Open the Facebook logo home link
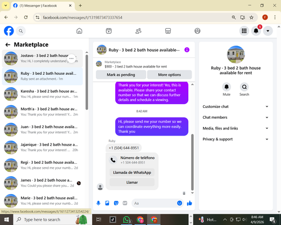 tap(9, 31)
